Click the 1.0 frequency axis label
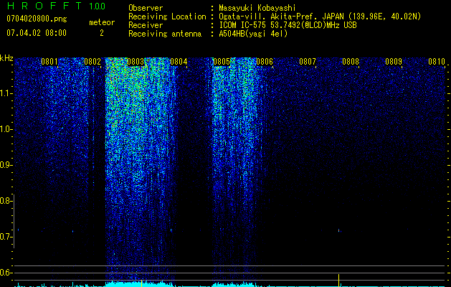Image resolution: width=451 pixels, height=287 pixels. click(x=6, y=129)
